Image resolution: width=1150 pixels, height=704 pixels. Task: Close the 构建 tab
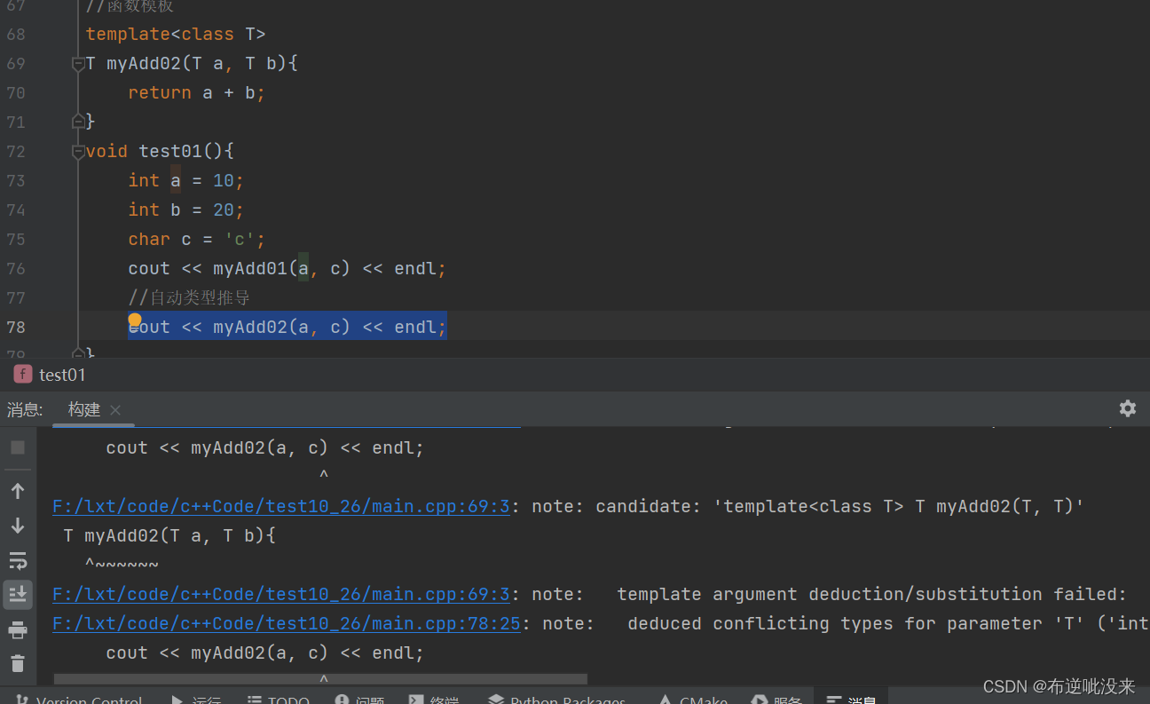[x=114, y=410]
